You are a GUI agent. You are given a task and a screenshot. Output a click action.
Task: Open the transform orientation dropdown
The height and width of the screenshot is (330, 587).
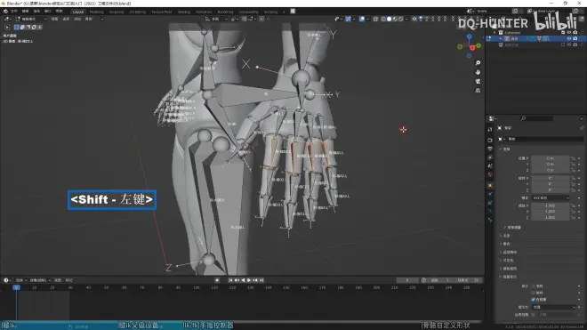pos(215,19)
